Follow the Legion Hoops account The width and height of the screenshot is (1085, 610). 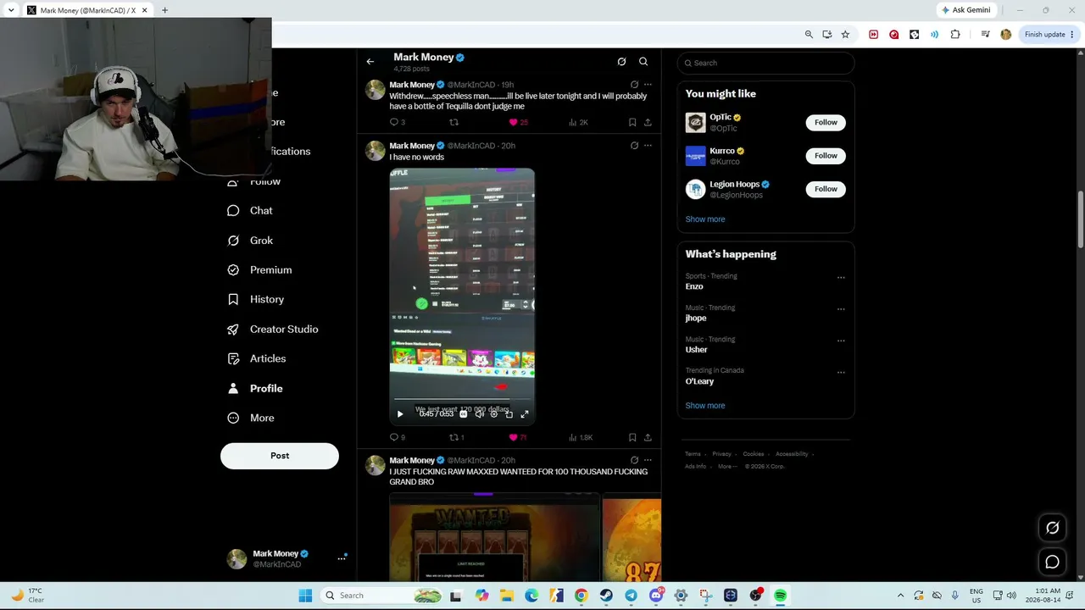pyautogui.click(x=826, y=189)
